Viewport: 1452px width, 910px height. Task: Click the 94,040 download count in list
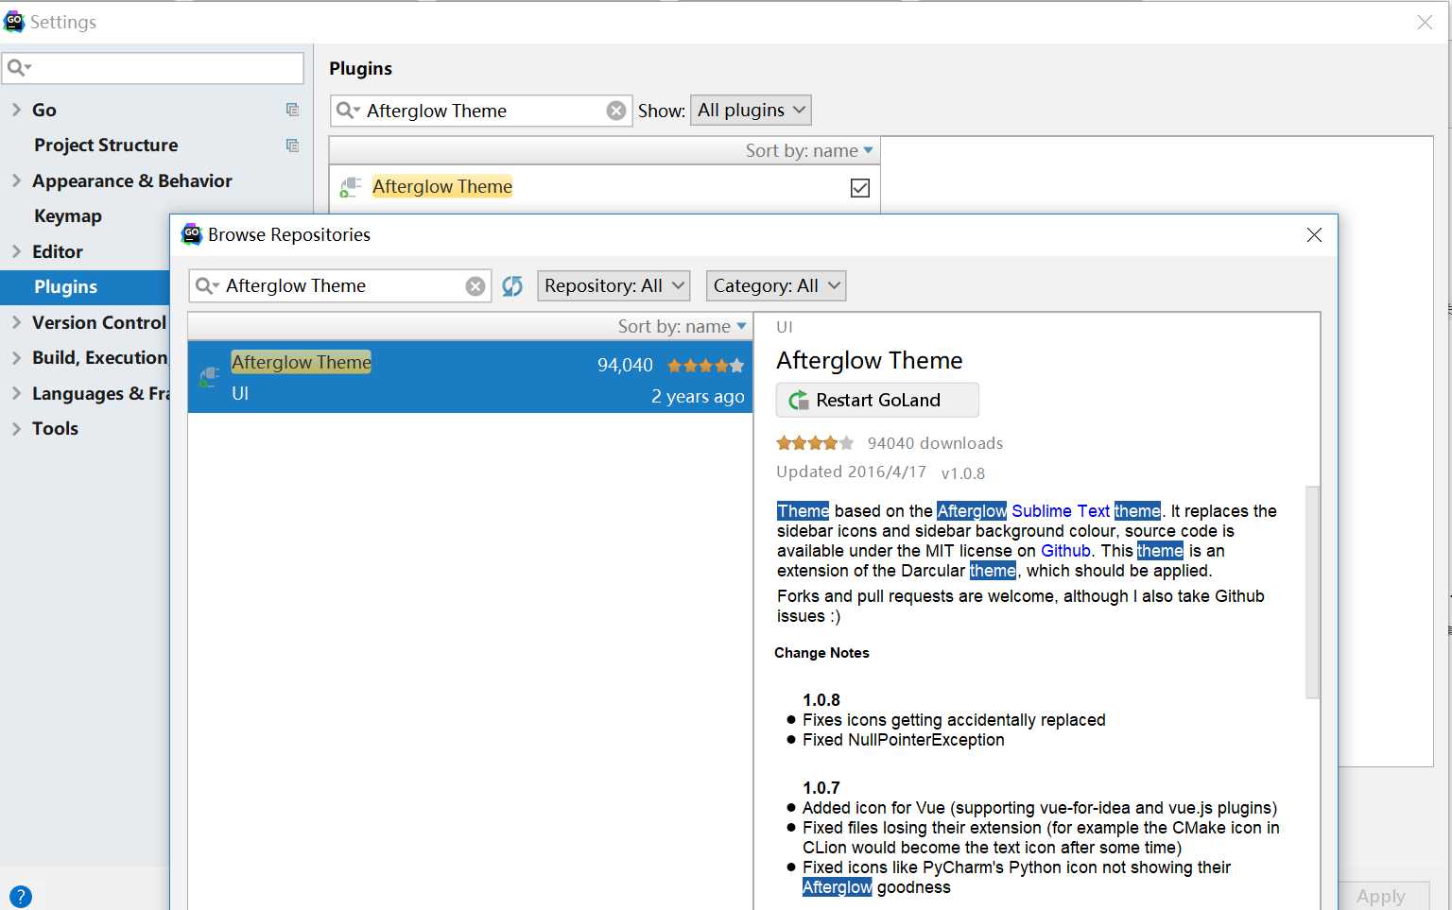(x=625, y=366)
